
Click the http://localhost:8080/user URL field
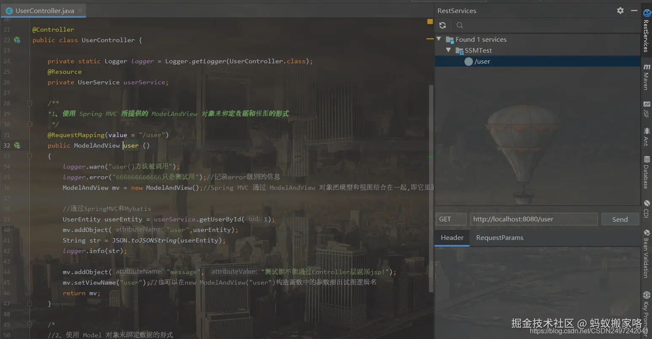534,219
